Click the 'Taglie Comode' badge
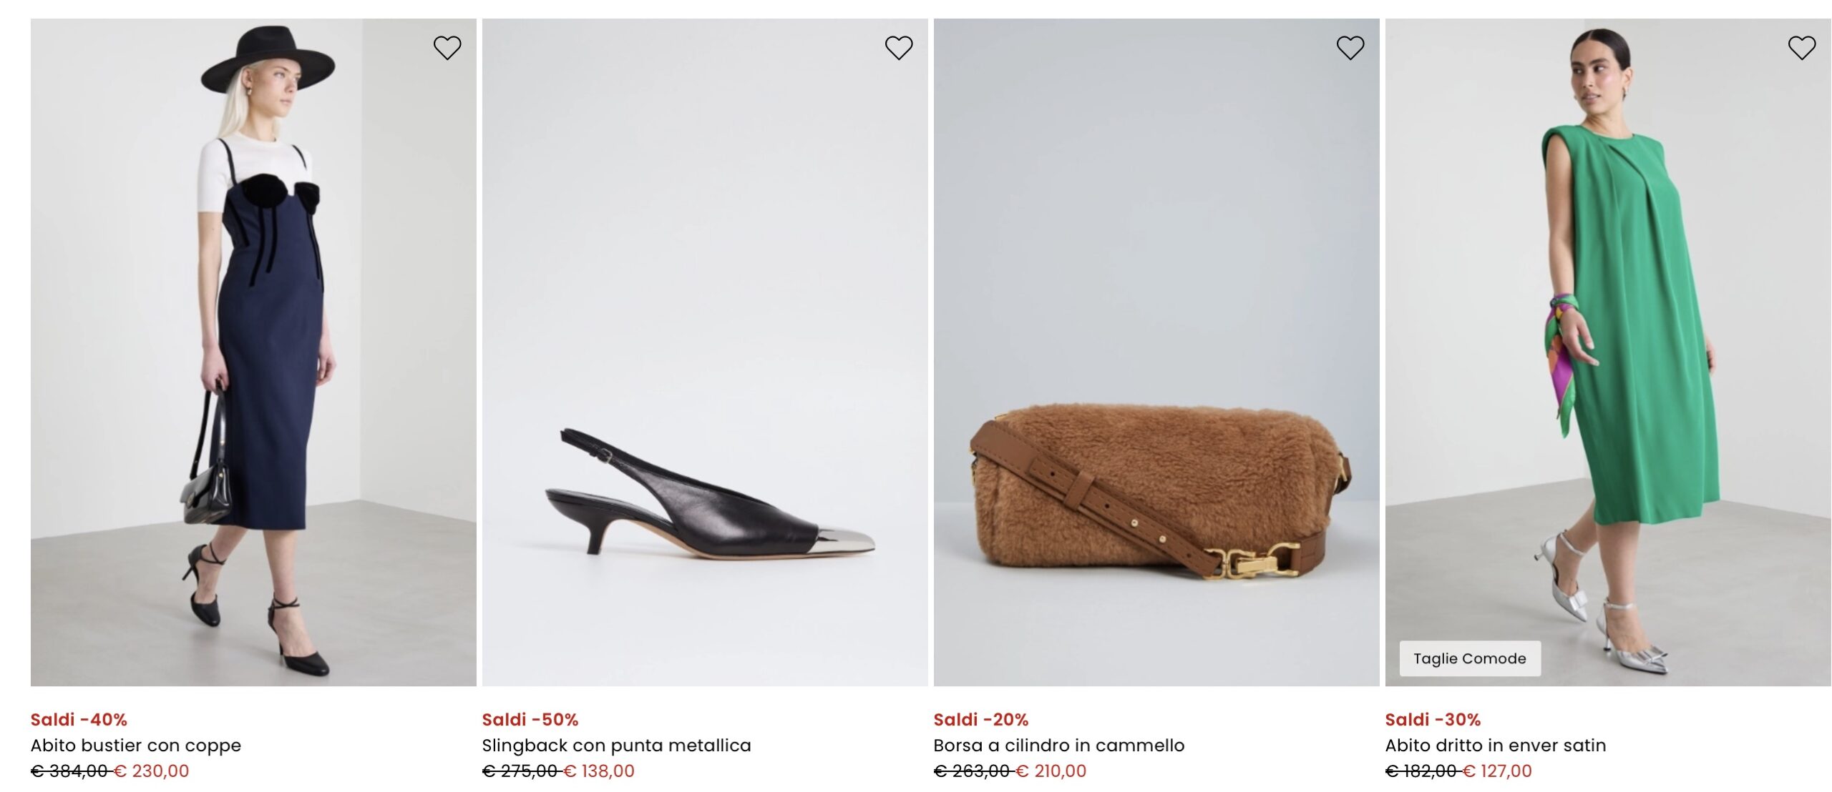 click(x=1469, y=658)
